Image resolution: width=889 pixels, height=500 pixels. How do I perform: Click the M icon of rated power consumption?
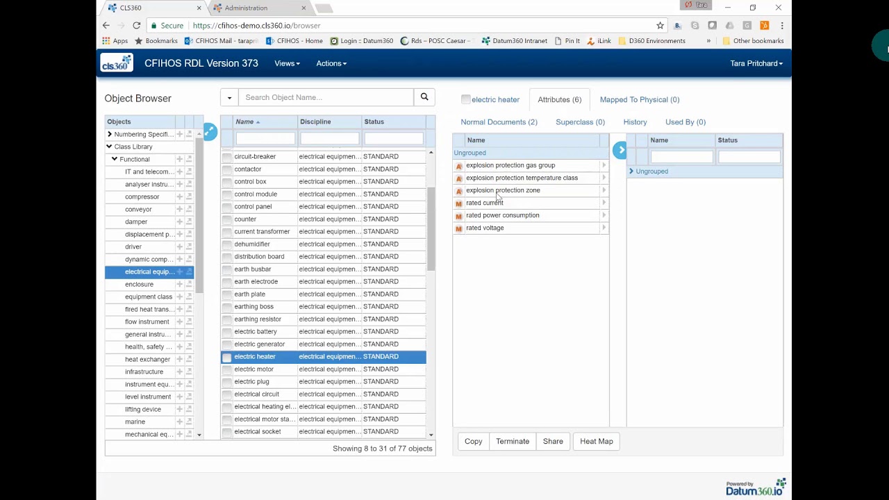point(458,216)
